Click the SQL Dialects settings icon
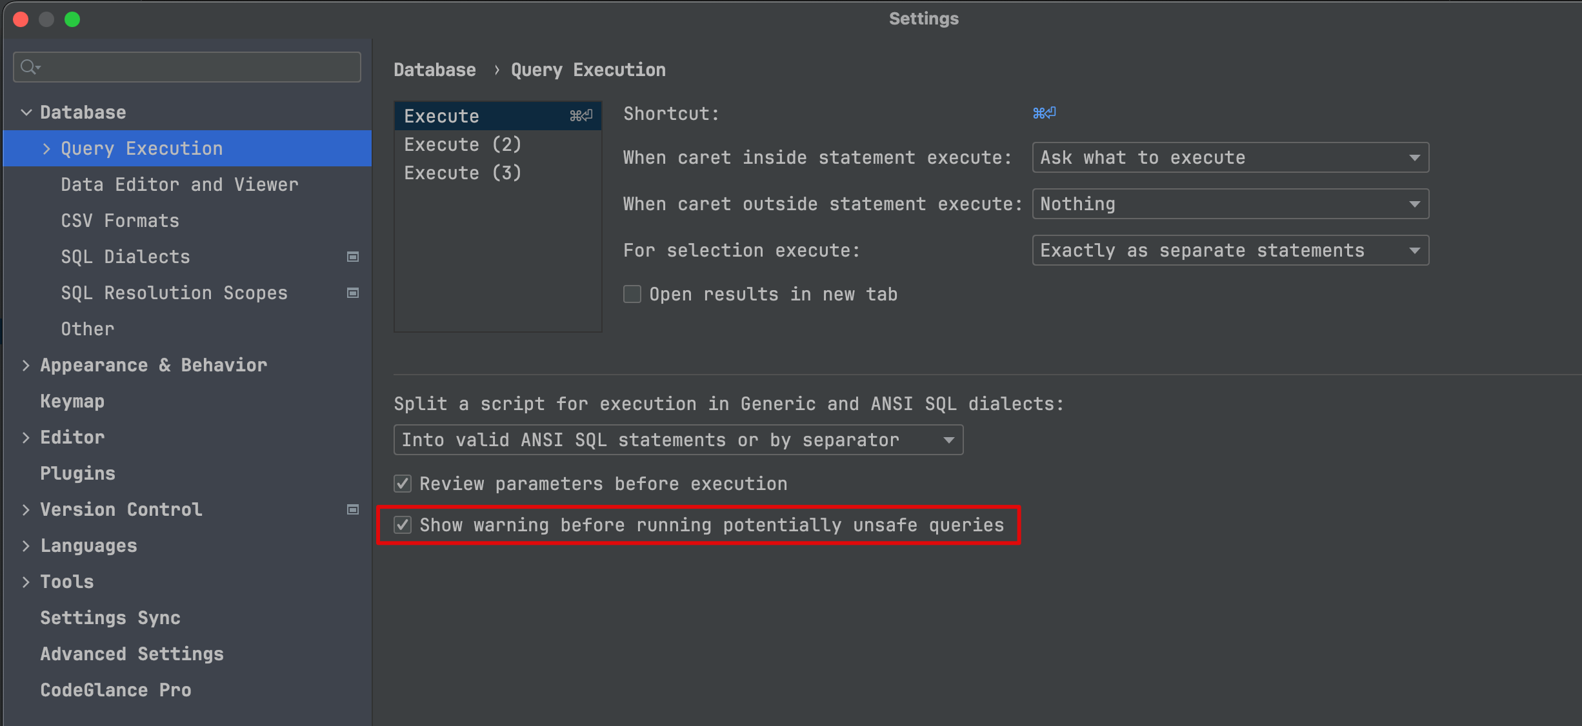 (353, 256)
